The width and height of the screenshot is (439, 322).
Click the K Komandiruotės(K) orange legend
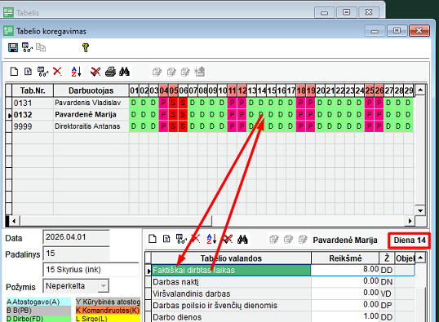[108, 311]
